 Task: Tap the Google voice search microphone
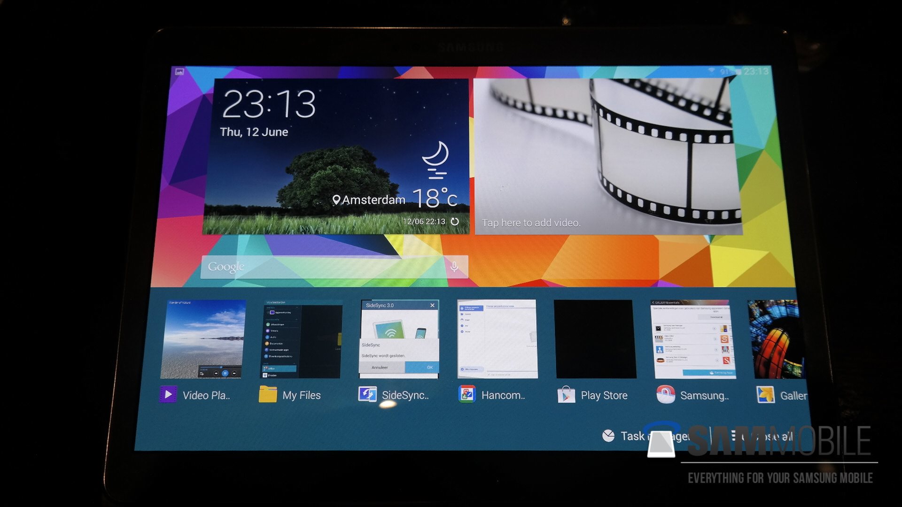pos(454,267)
